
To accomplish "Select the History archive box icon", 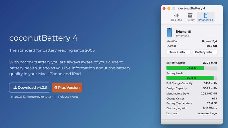I will point(190,15).
